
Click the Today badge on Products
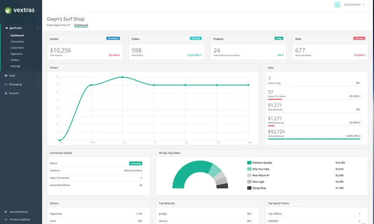[279, 38]
